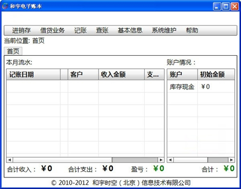Click the 账户情况 label
Screen dimensions: 241x189
[181, 63]
